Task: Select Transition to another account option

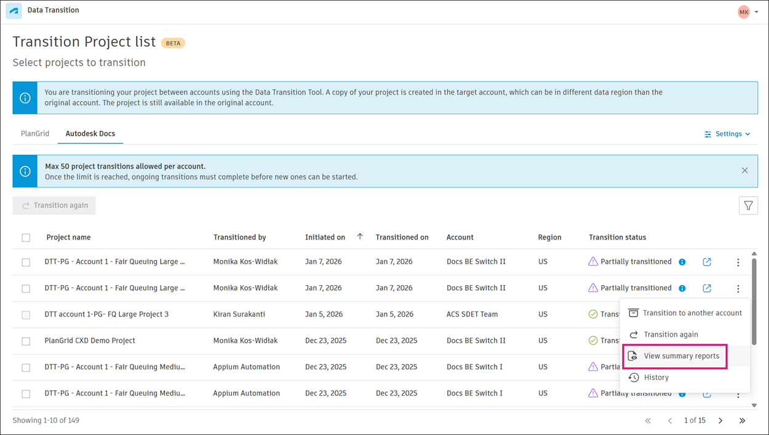Action: 692,313
